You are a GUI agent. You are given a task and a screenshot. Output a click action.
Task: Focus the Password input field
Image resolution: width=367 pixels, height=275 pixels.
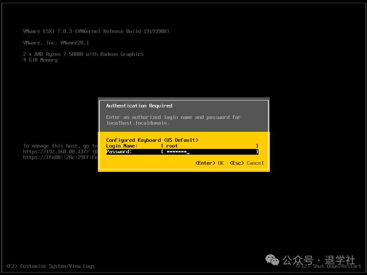[210, 151]
